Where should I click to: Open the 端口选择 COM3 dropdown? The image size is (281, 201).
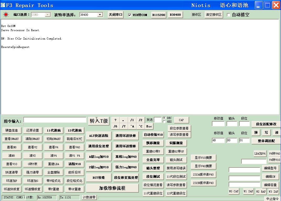point(48,15)
